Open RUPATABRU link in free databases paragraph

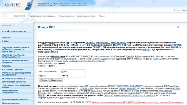point(71,59)
